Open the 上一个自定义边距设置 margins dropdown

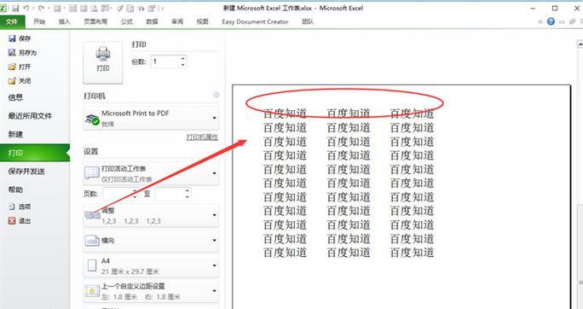[151, 291]
